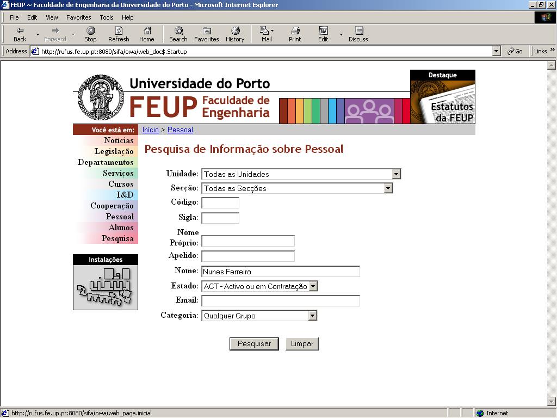Click the page icon in address bar
Image resolution: width=557 pixels, height=418 pixels.
pos(35,51)
